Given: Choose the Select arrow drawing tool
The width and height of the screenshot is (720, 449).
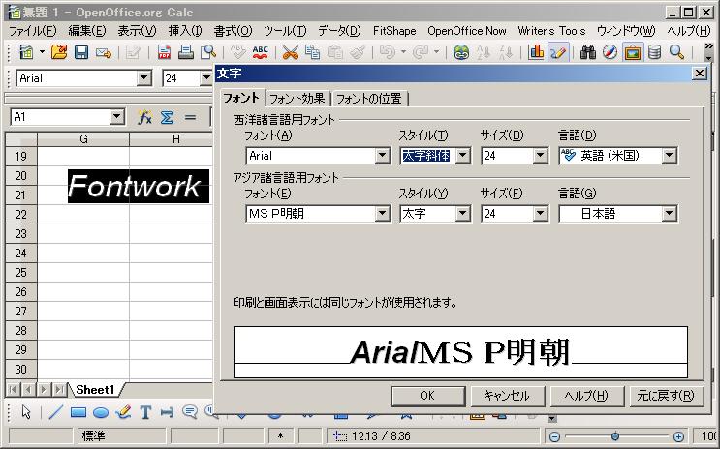Looking at the screenshot, I should (x=26, y=412).
